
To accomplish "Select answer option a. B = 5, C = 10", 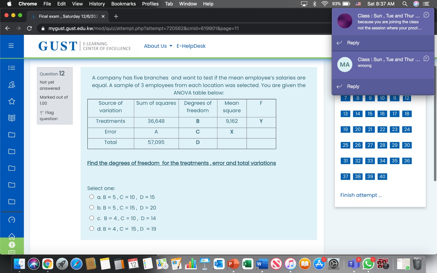I will pyautogui.click(x=92, y=196).
